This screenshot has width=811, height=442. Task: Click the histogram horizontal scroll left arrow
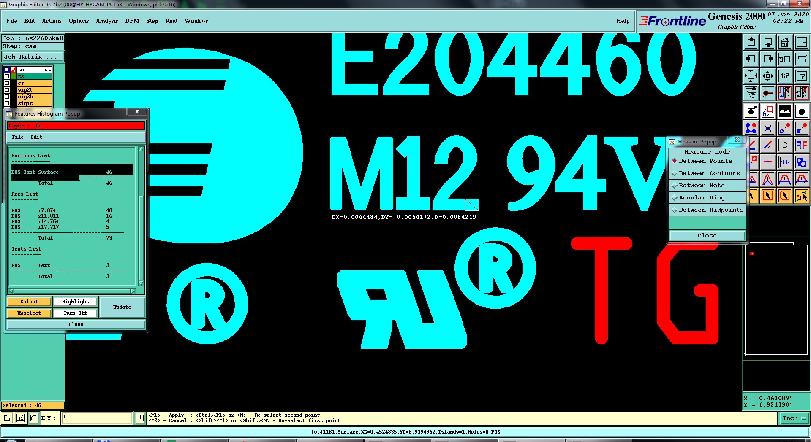(x=11, y=291)
